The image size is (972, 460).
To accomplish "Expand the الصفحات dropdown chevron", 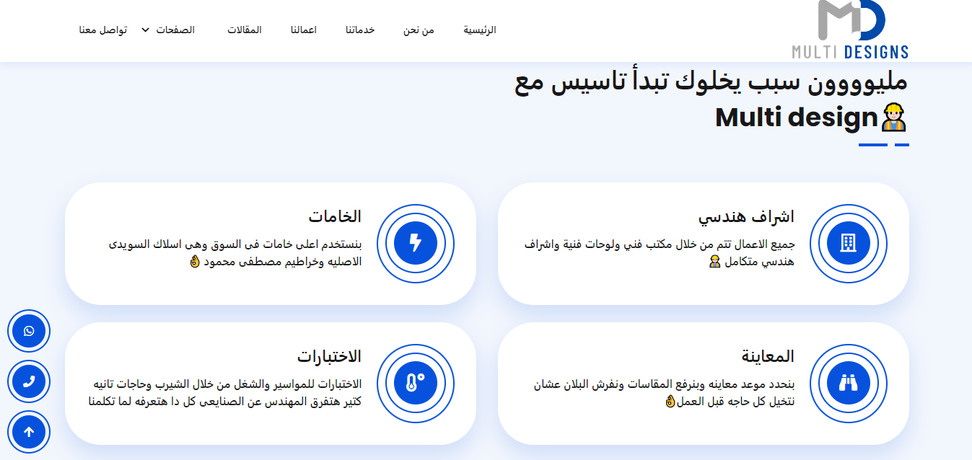I will click(x=145, y=30).
